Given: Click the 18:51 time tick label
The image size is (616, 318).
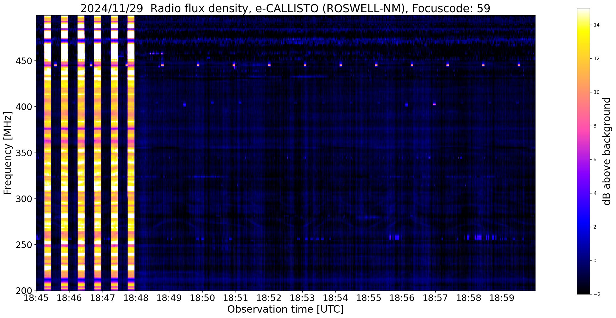Looking at the screenshot, I should [x=236, y=298].
